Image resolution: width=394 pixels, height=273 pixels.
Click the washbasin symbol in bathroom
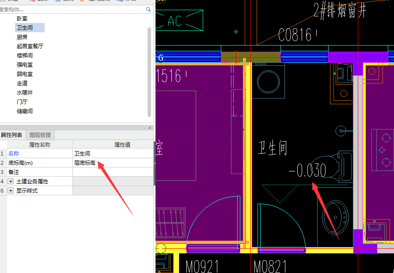[335, 217]
